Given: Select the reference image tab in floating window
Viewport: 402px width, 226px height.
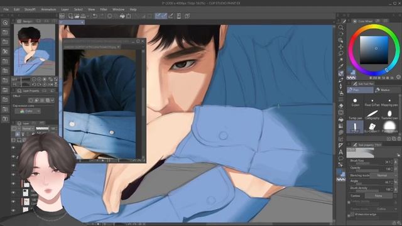Looking at the screenshot, I should point(92,47).
